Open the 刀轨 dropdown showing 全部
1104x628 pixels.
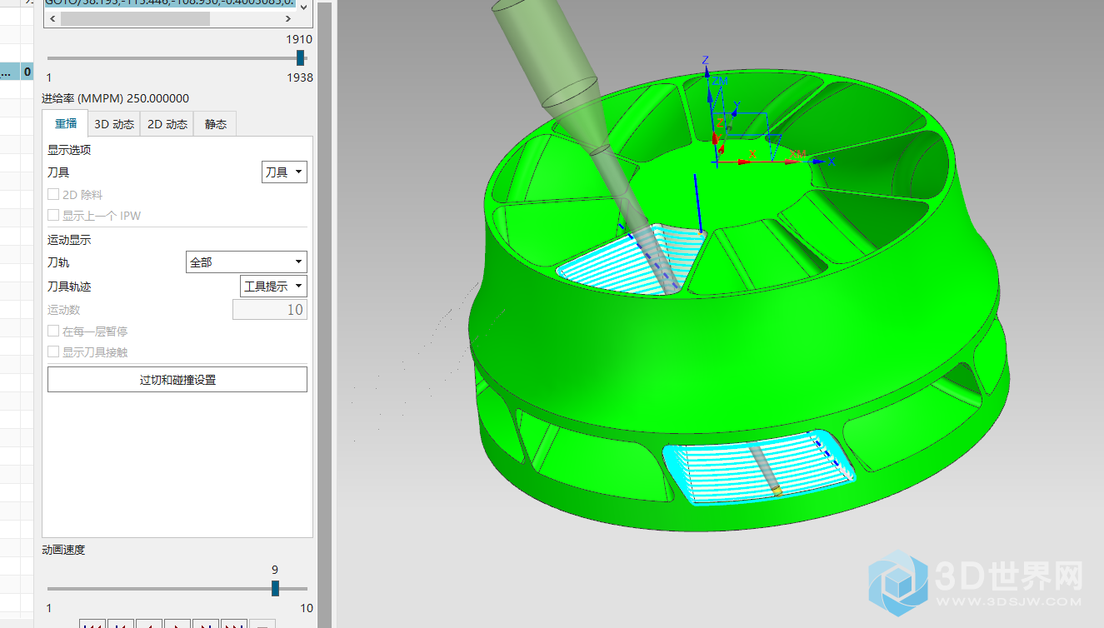(x=246, y=262)
